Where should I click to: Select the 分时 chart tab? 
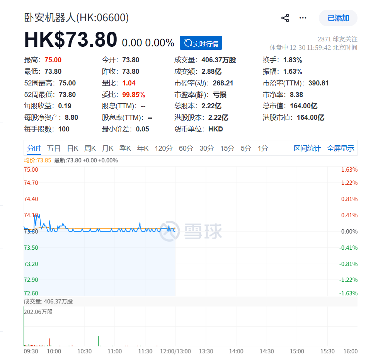34,148
